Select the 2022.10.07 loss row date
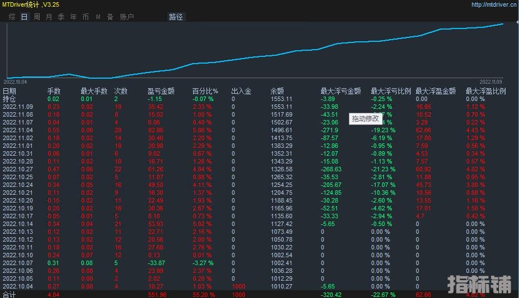The image size is (519, 298). pyautogui.click(x=18, y=263)
